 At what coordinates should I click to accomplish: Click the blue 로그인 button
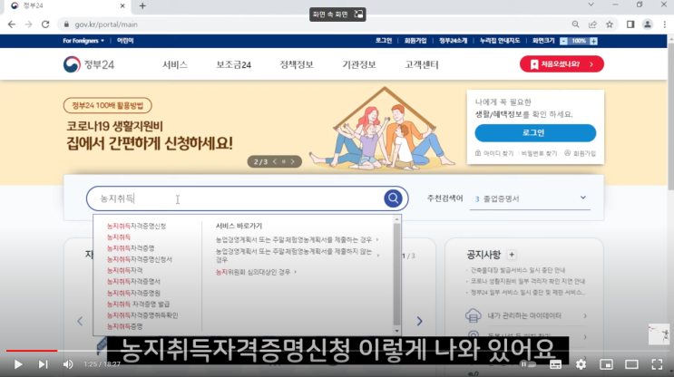click(535, 132)
